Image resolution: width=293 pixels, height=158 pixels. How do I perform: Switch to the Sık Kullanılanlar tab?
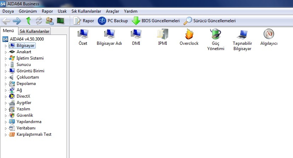[35, 31]
